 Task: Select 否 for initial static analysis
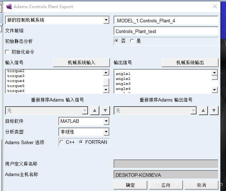click(x=117, y=41)
